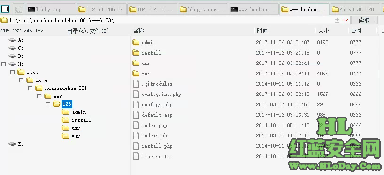
Task: Select drive Z: icon in tree
Action: (12, 144)
